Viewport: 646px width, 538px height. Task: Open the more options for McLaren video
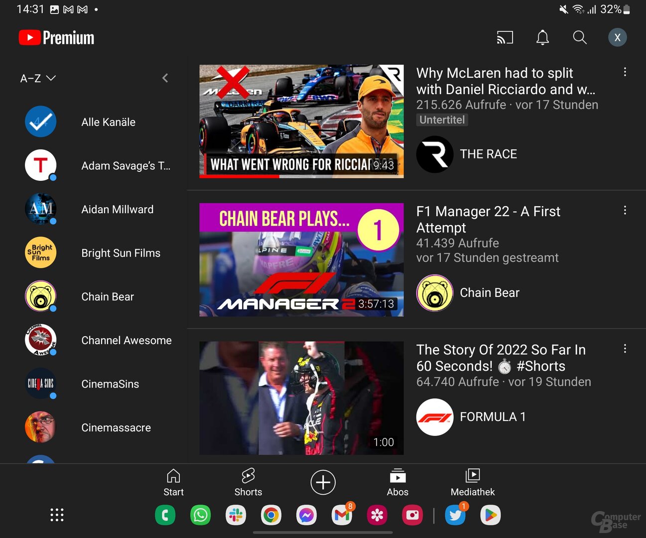point(625,72)
